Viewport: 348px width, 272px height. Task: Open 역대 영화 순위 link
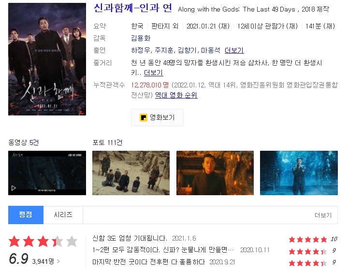(176, 95)
